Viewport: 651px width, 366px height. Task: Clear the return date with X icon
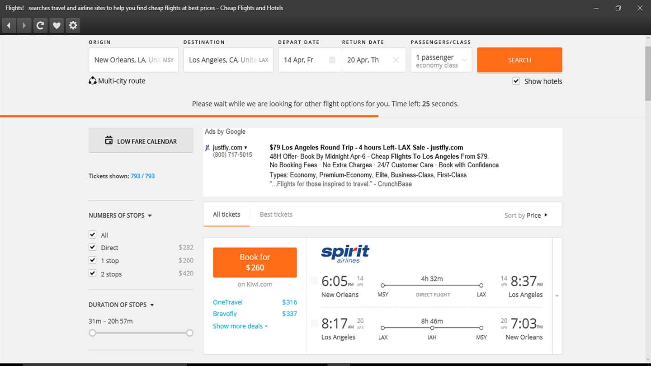pos(396,60)
